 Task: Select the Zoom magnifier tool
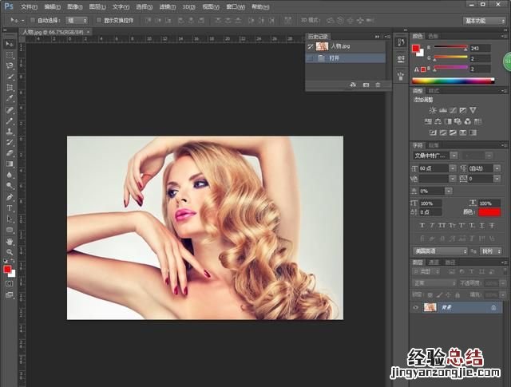[10, 251]
